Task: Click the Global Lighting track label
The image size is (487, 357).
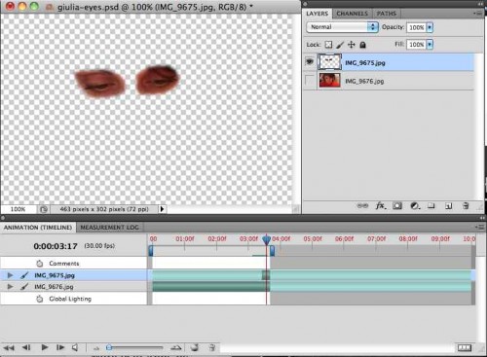Action: tap(70, 299)
